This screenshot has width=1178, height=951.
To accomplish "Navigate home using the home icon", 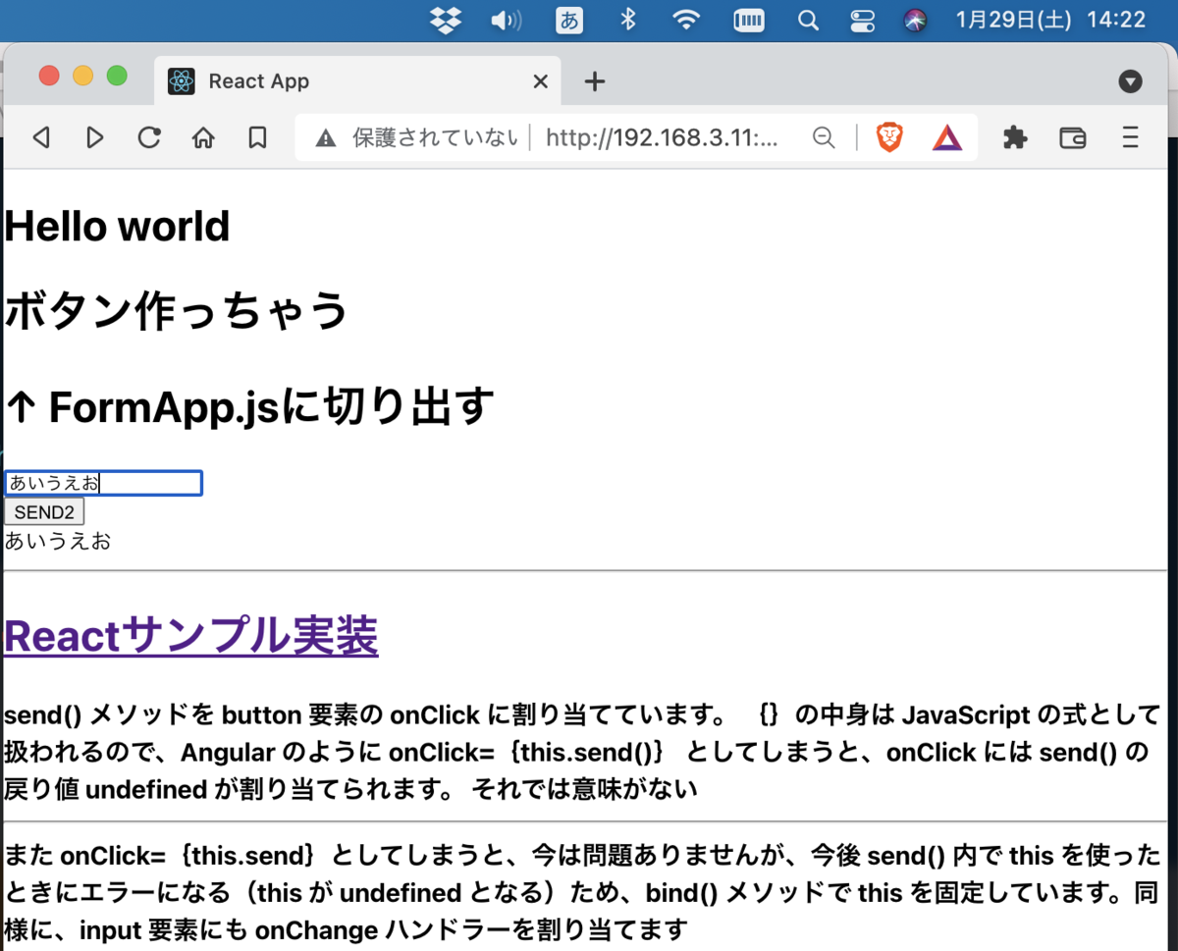I will tap(203, 137).
